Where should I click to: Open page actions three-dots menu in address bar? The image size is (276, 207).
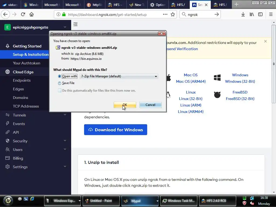[x=165, y=15]
